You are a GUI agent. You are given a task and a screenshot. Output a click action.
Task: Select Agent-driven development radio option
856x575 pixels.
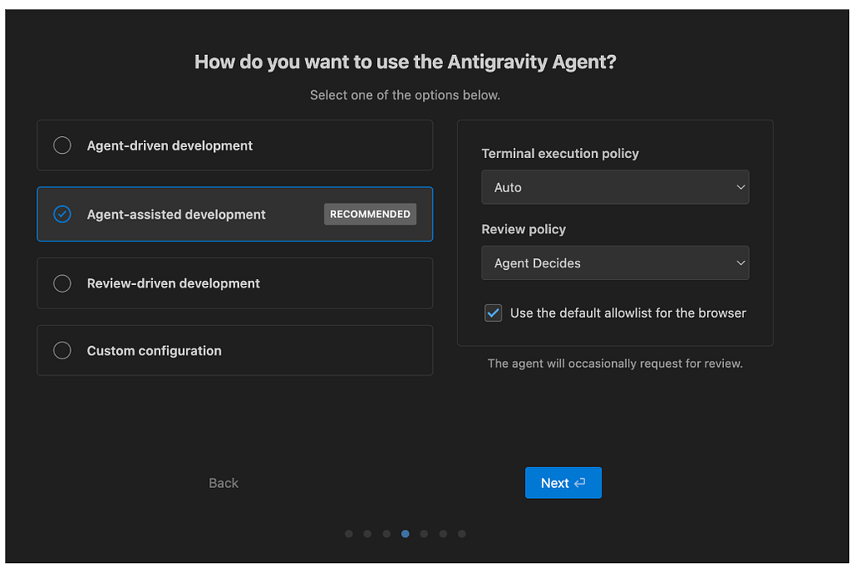point(62,145)
